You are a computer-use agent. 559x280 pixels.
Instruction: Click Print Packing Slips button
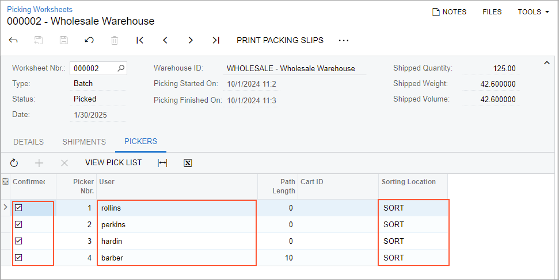click(x=280, y=40)
